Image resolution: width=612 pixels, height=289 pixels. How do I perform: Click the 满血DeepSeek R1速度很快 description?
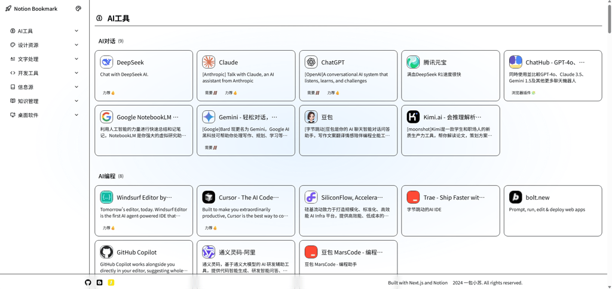coord(434,74)
